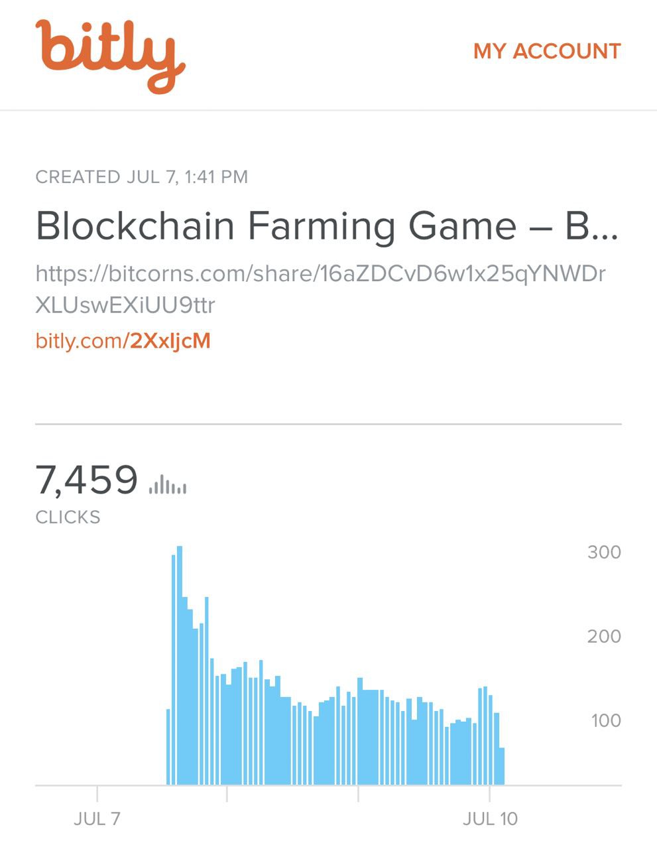The width and height of the screenshot is (657, 849).
Task: Click the JUL 7 date label
Action: tap(97, 818)
